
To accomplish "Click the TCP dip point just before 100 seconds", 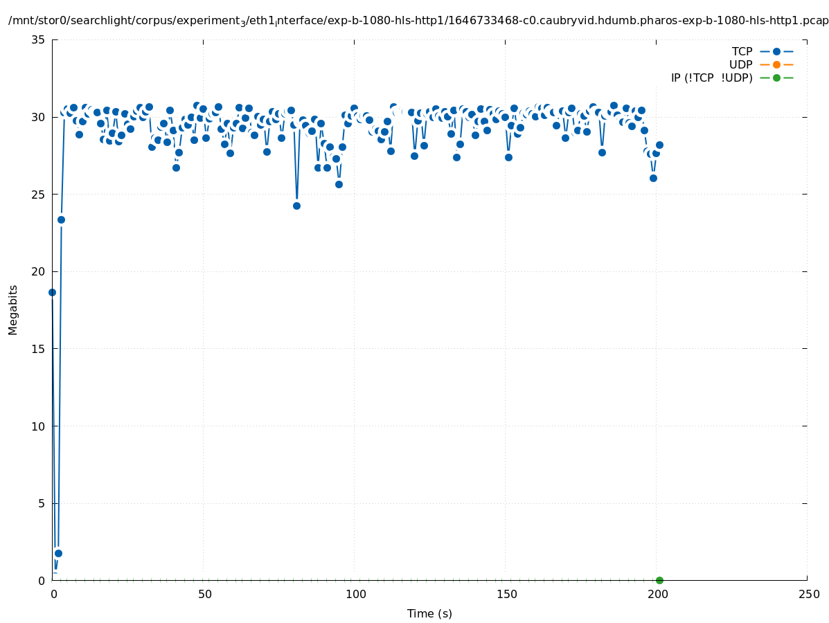I will click(x=339, y=184).
